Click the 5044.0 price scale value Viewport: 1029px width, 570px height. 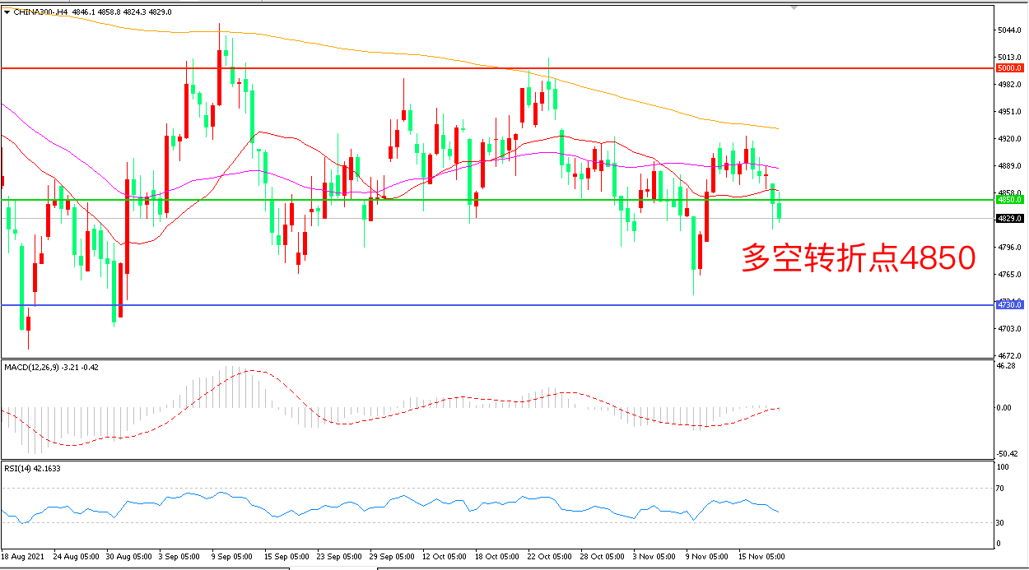click(1008, 30)
